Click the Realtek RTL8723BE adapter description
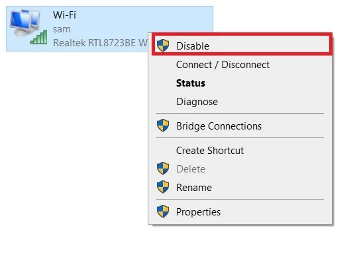 pyautogui.click(x=100, y=43)
